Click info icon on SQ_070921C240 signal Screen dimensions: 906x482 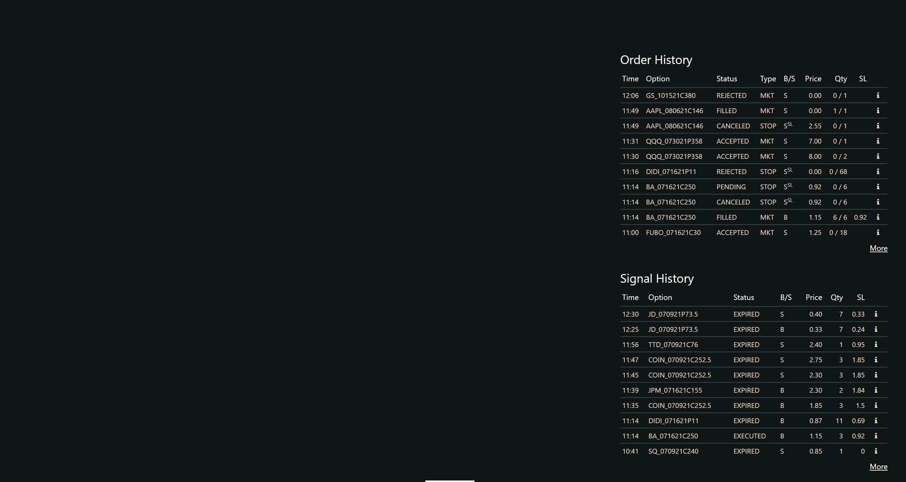pos(876,451)
